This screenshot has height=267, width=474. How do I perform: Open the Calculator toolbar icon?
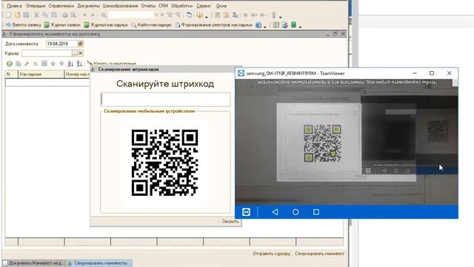[217, 15]
